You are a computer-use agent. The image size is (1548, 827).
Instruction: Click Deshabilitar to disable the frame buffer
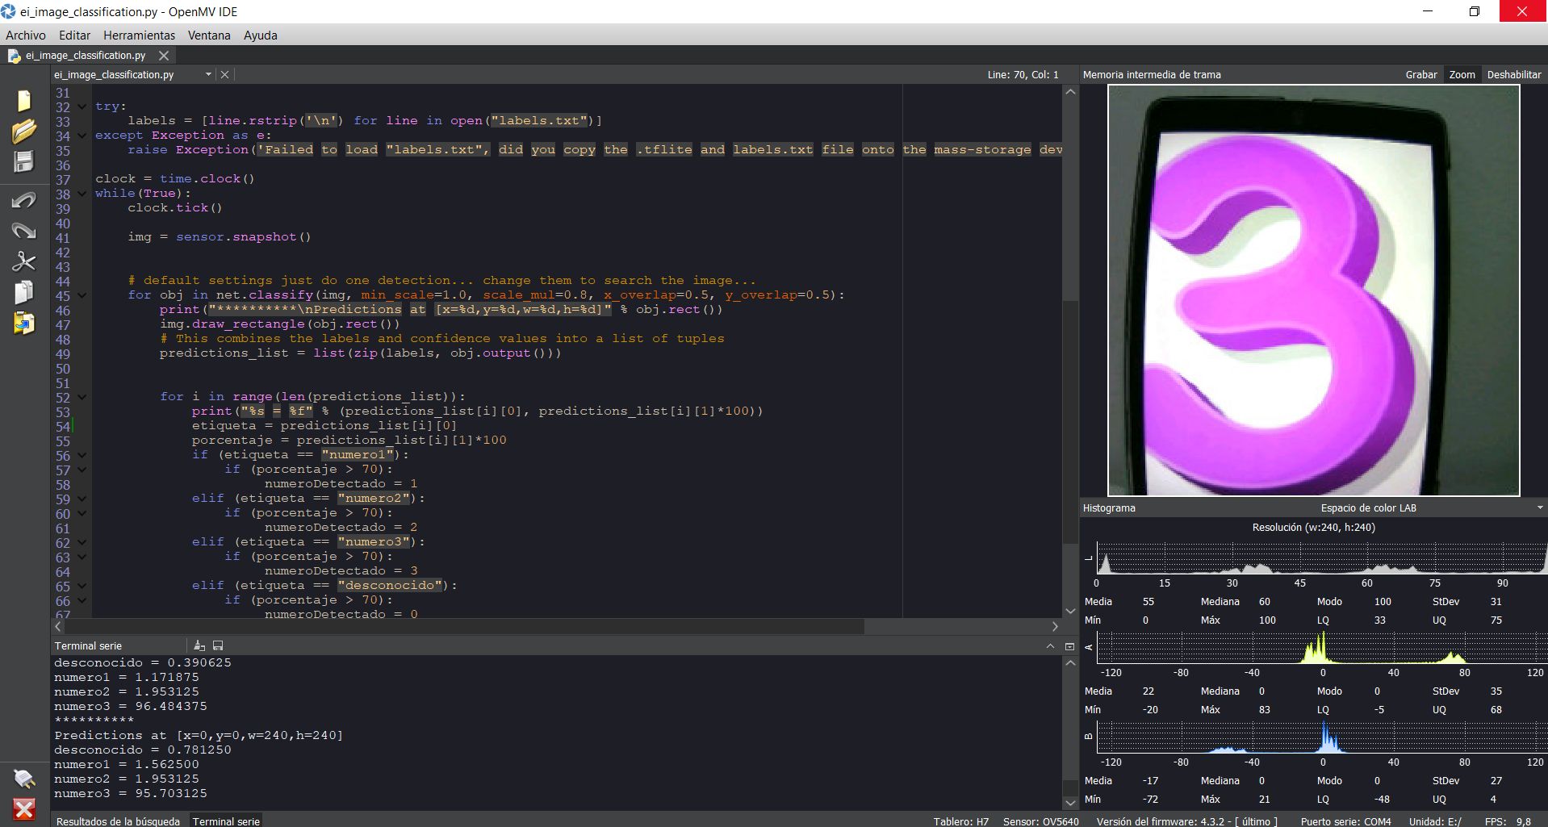coord(1513,74)
